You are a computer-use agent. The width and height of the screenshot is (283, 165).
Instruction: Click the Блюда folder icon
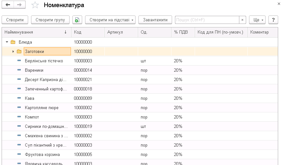13,42
